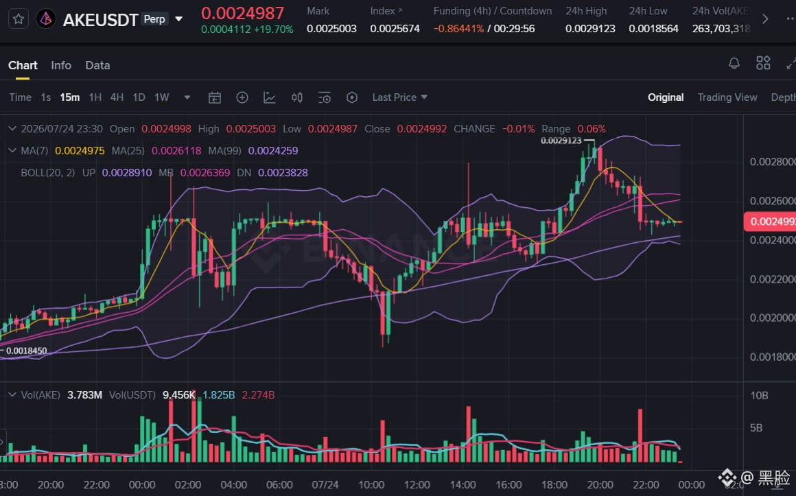Image resolution: width=796 pixels, height=496 pixels.
Task: Select the 4H interval
Action: [117, 97]
